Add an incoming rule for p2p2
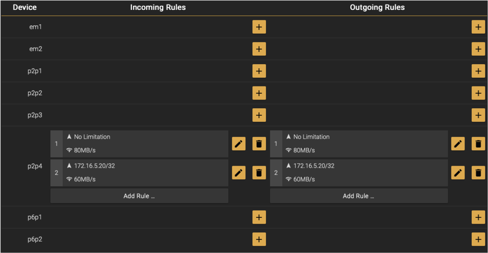The width and height of the screenshot is (488, 253). [259, 93]
